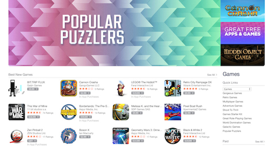Select the This War of Mine icon
Screen dimensions: 273x146
pyautogui.click(x=17, y=112)
